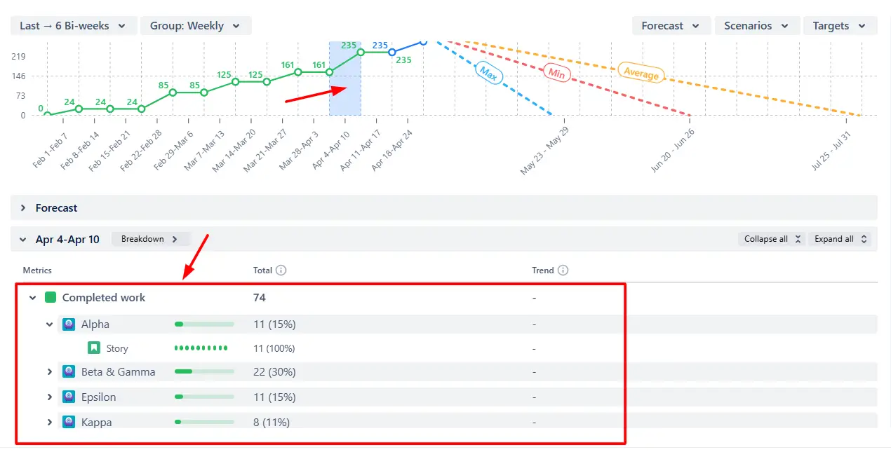
Task: Click the blue 235 data point at Apr 18-Apr 24
Action: coord(392,53)
